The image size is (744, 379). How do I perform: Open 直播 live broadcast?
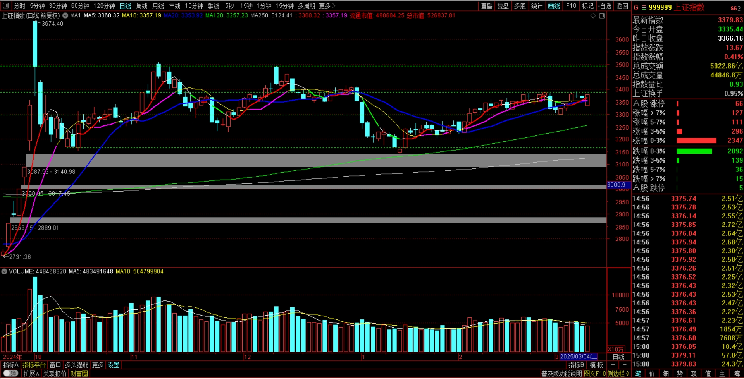[x=487, y=6]
